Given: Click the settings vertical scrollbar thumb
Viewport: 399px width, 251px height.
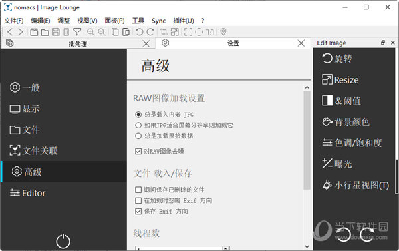Looking at the screenshot, I should [x=307, y=140].
